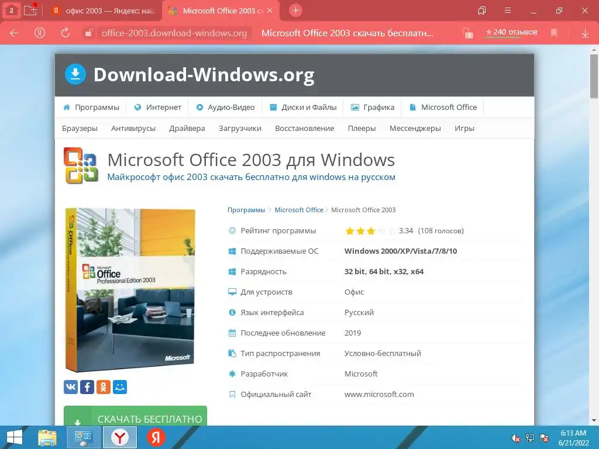Open the Action Center flag tray icon
The image size is (599, 449).
point(544,438)
